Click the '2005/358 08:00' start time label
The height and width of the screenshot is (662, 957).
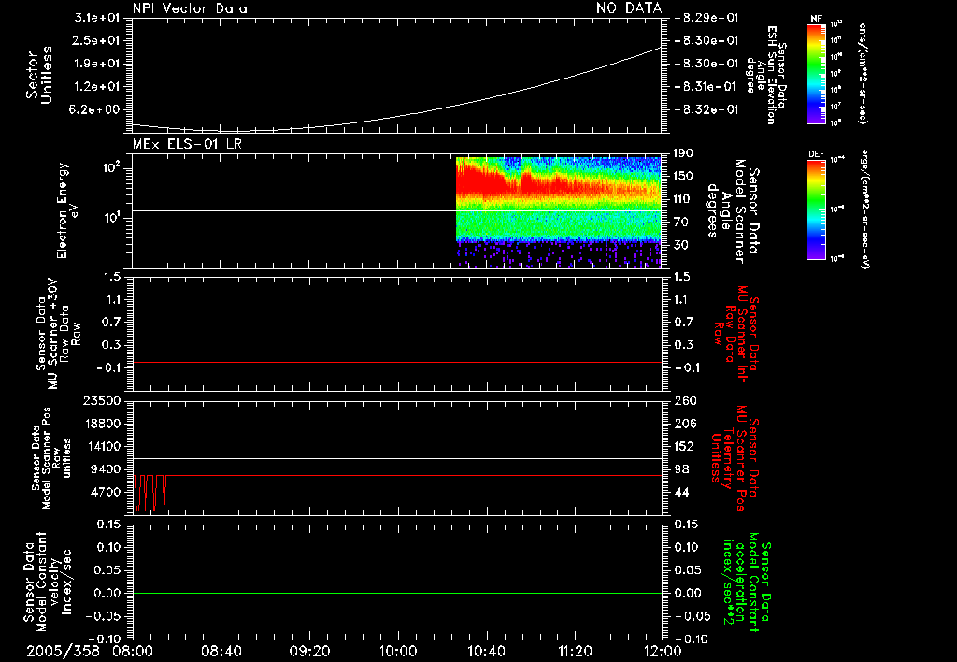[x=91, y=651]
